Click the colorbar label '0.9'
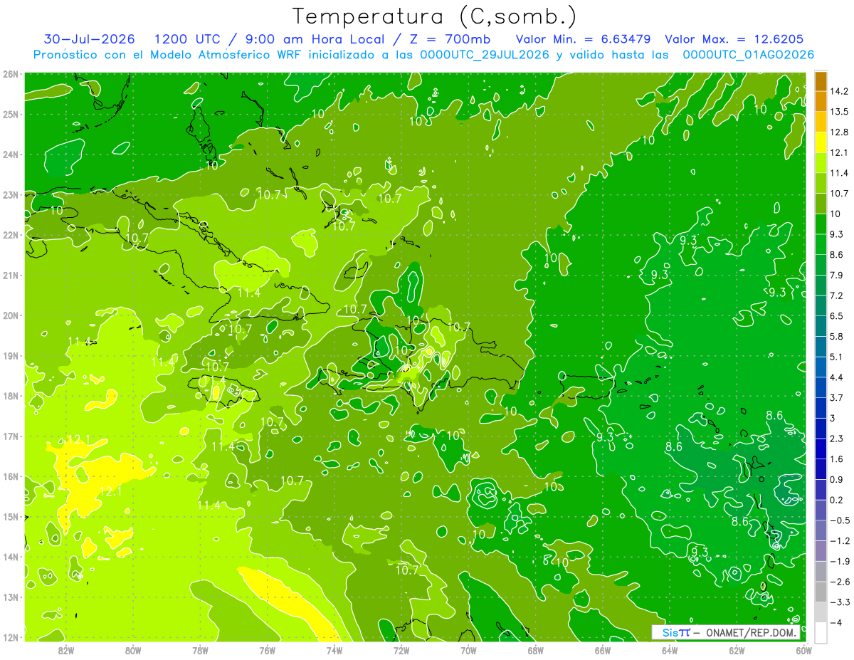Screen dimensions: 854x660 (838, 479)
